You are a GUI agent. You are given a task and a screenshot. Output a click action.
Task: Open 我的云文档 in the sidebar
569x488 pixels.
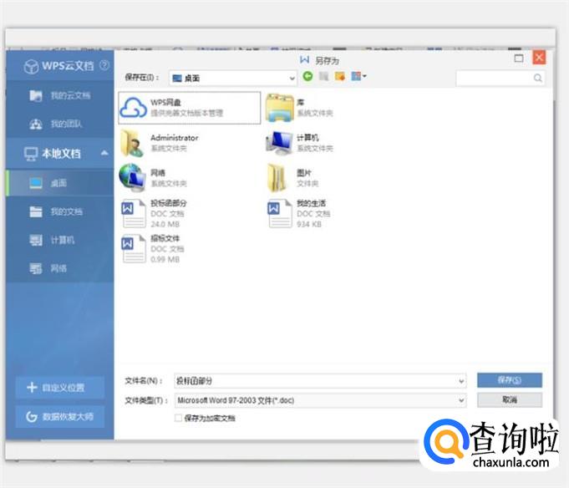[x=60, y=95]
